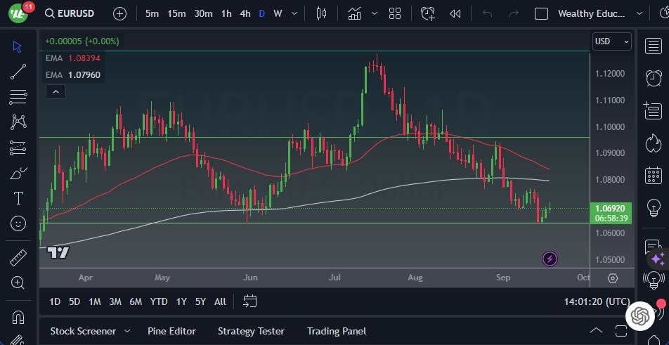Select the Trend Line drawing tool
The width and height of the screenshot is (669, 345).
point(18,71)
